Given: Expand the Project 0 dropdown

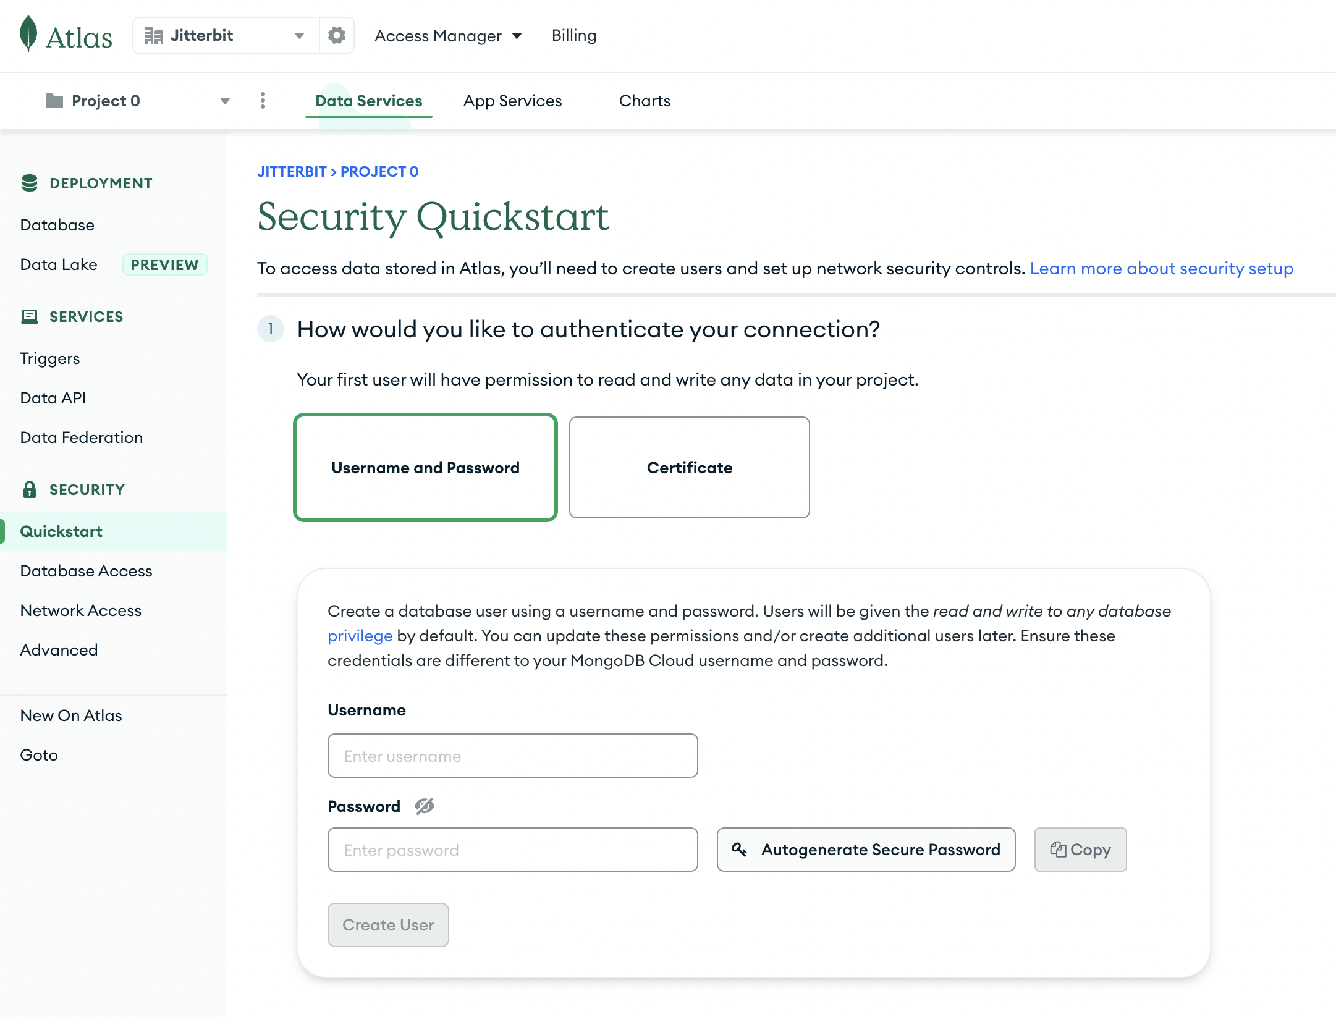Looking at the screenshot, I should [x=224, y=100].
